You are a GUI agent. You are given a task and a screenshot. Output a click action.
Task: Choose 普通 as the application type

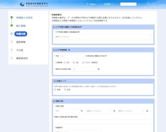[55, 90]
